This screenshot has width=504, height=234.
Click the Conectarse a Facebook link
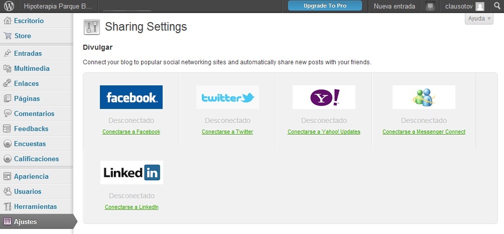(x=131, y=132)
